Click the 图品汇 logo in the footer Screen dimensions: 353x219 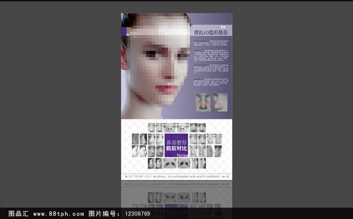coord(18,213)
